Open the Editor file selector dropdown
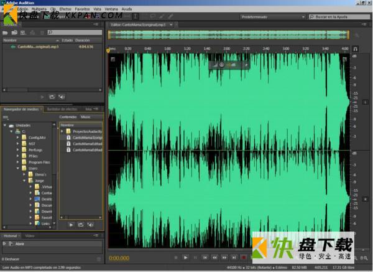 pyautogui.click(x=171, y=25)
